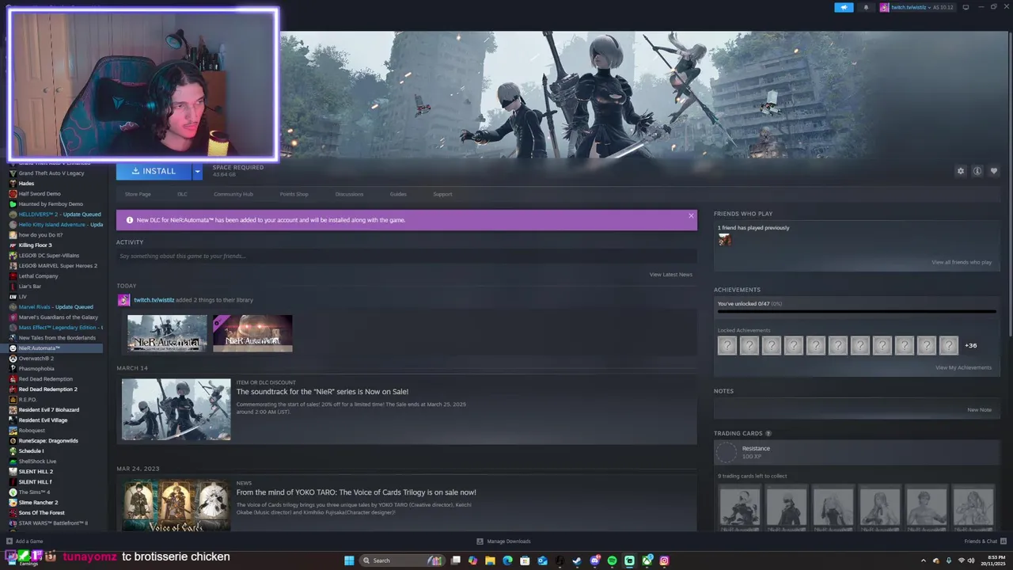Open the Discussions tab
1013x570 pixels.
coord(349,194)
